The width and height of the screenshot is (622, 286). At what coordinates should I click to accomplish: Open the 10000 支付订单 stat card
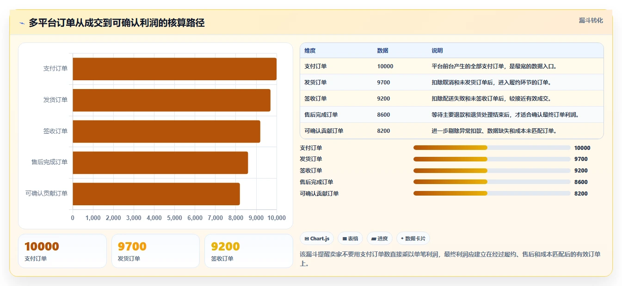click(x=62, y=251)
